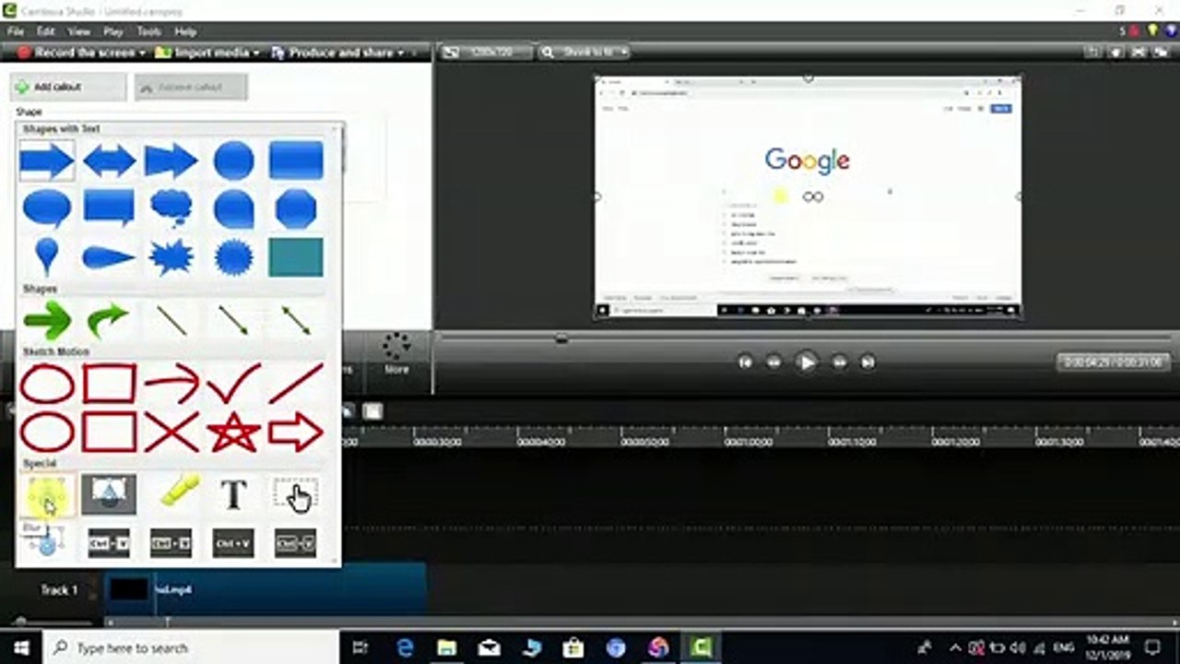
Task: Click the Google preview in canvas
Action: pyautogui.click(x=808, y=197)
